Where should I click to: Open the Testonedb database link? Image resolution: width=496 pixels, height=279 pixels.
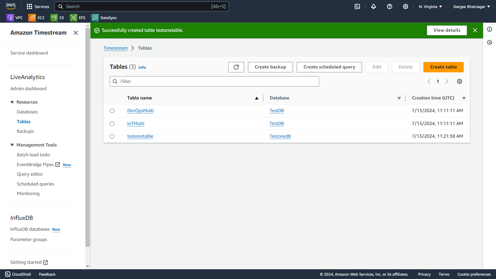(280, 136)
